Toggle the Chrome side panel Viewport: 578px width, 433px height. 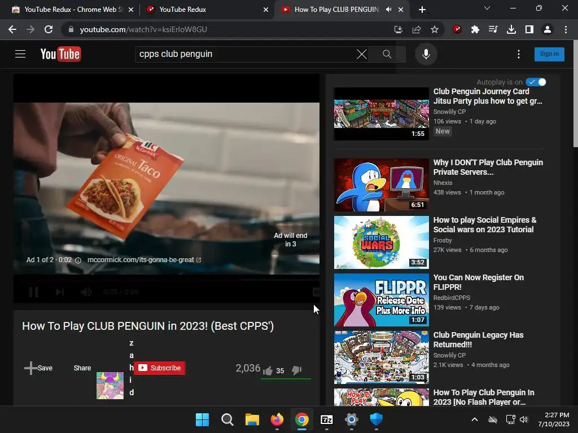coord(529,29)
